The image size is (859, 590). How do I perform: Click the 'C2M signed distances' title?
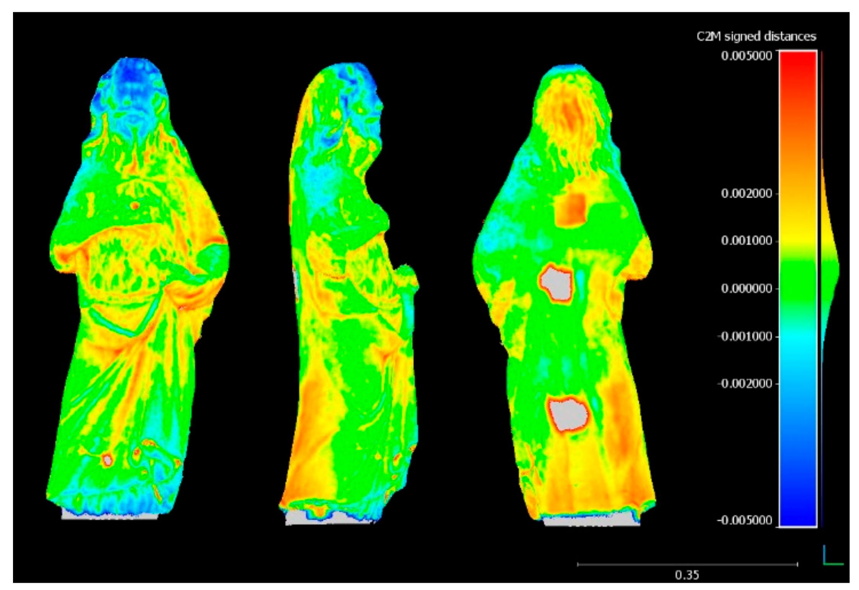click(756, 37)
